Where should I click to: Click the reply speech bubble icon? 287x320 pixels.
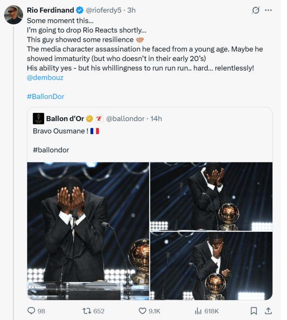coord(31,310)
